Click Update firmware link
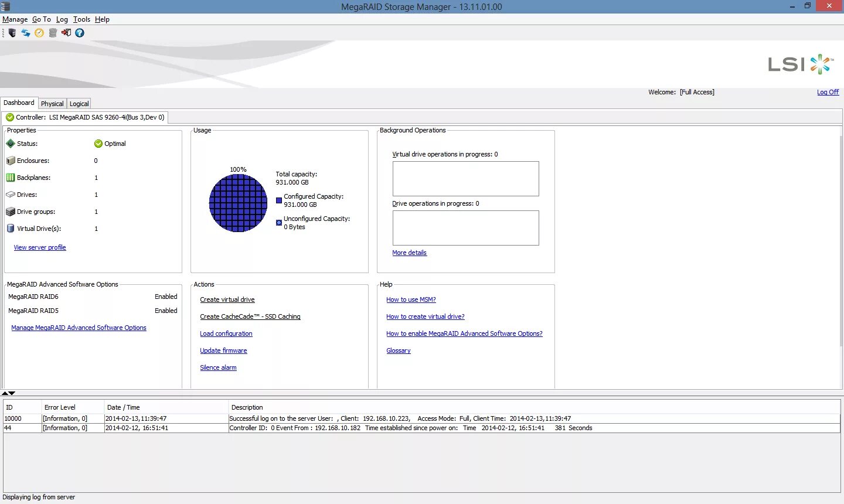 (x=223, y=350)
